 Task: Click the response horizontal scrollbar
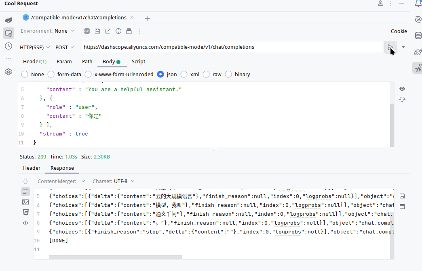(x=115, y=257)
